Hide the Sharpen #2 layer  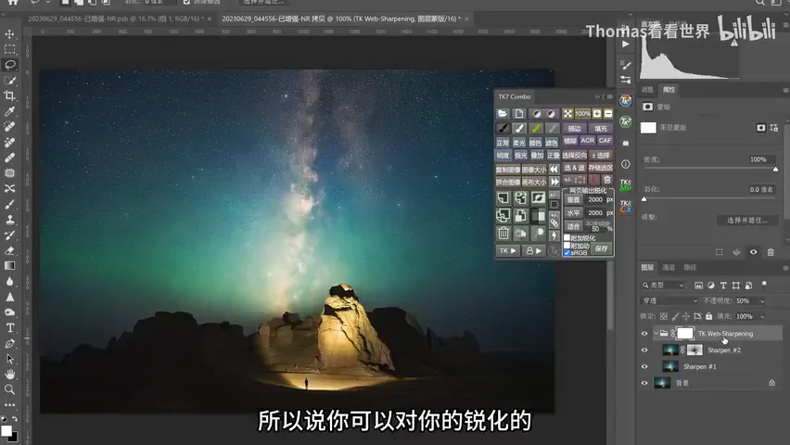[644, 350]
